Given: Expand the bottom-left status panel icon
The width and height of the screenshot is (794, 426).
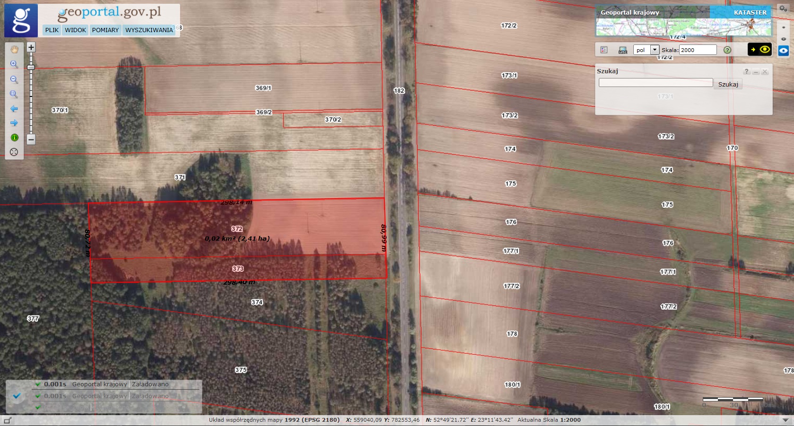Looking at the screenshot, I should tap(7, 420).
